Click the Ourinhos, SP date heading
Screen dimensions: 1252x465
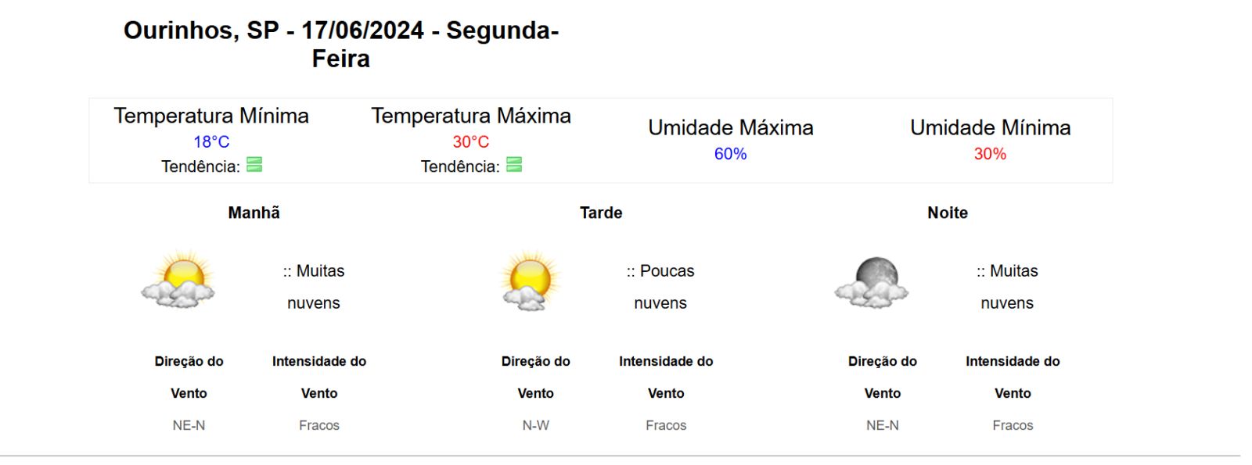point(341,45)
